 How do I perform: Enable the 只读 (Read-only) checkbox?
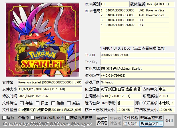tap(38, 103)
